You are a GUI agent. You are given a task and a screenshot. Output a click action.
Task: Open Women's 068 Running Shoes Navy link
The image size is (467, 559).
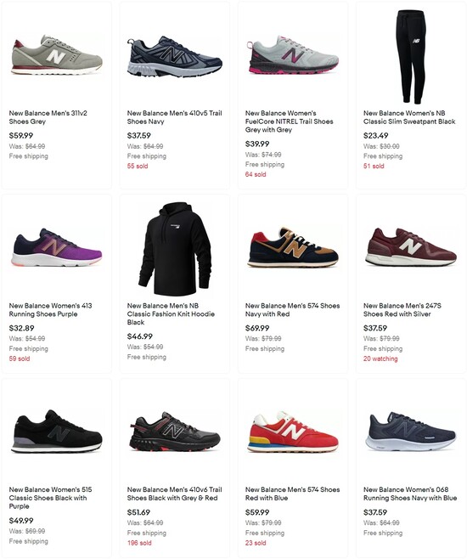pyautogui.click(x=410, y=494)
